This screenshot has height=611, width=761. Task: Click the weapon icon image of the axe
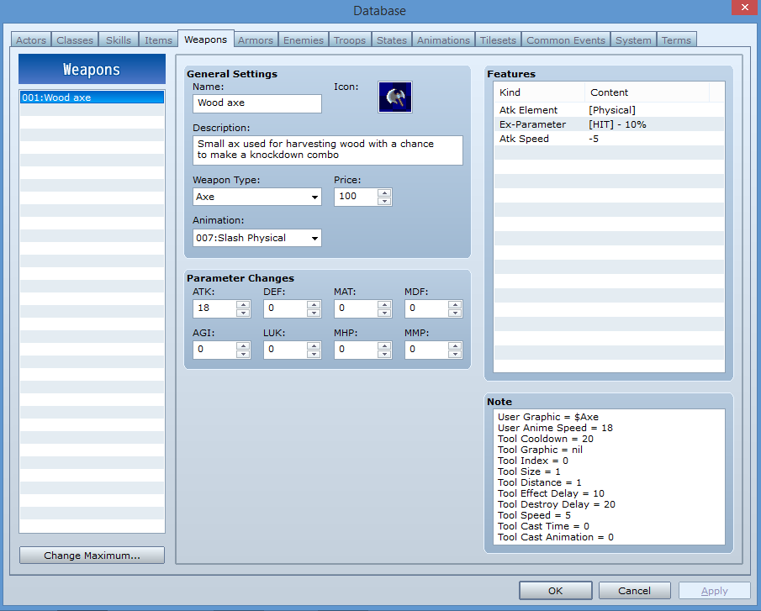click(x=394, y=97)
